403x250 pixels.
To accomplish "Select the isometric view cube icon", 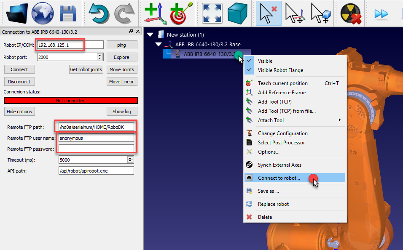I will click(237, 13).
